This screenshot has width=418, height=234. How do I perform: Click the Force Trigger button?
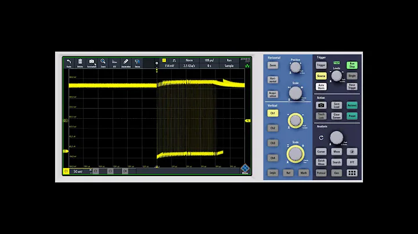pos(352,87)
